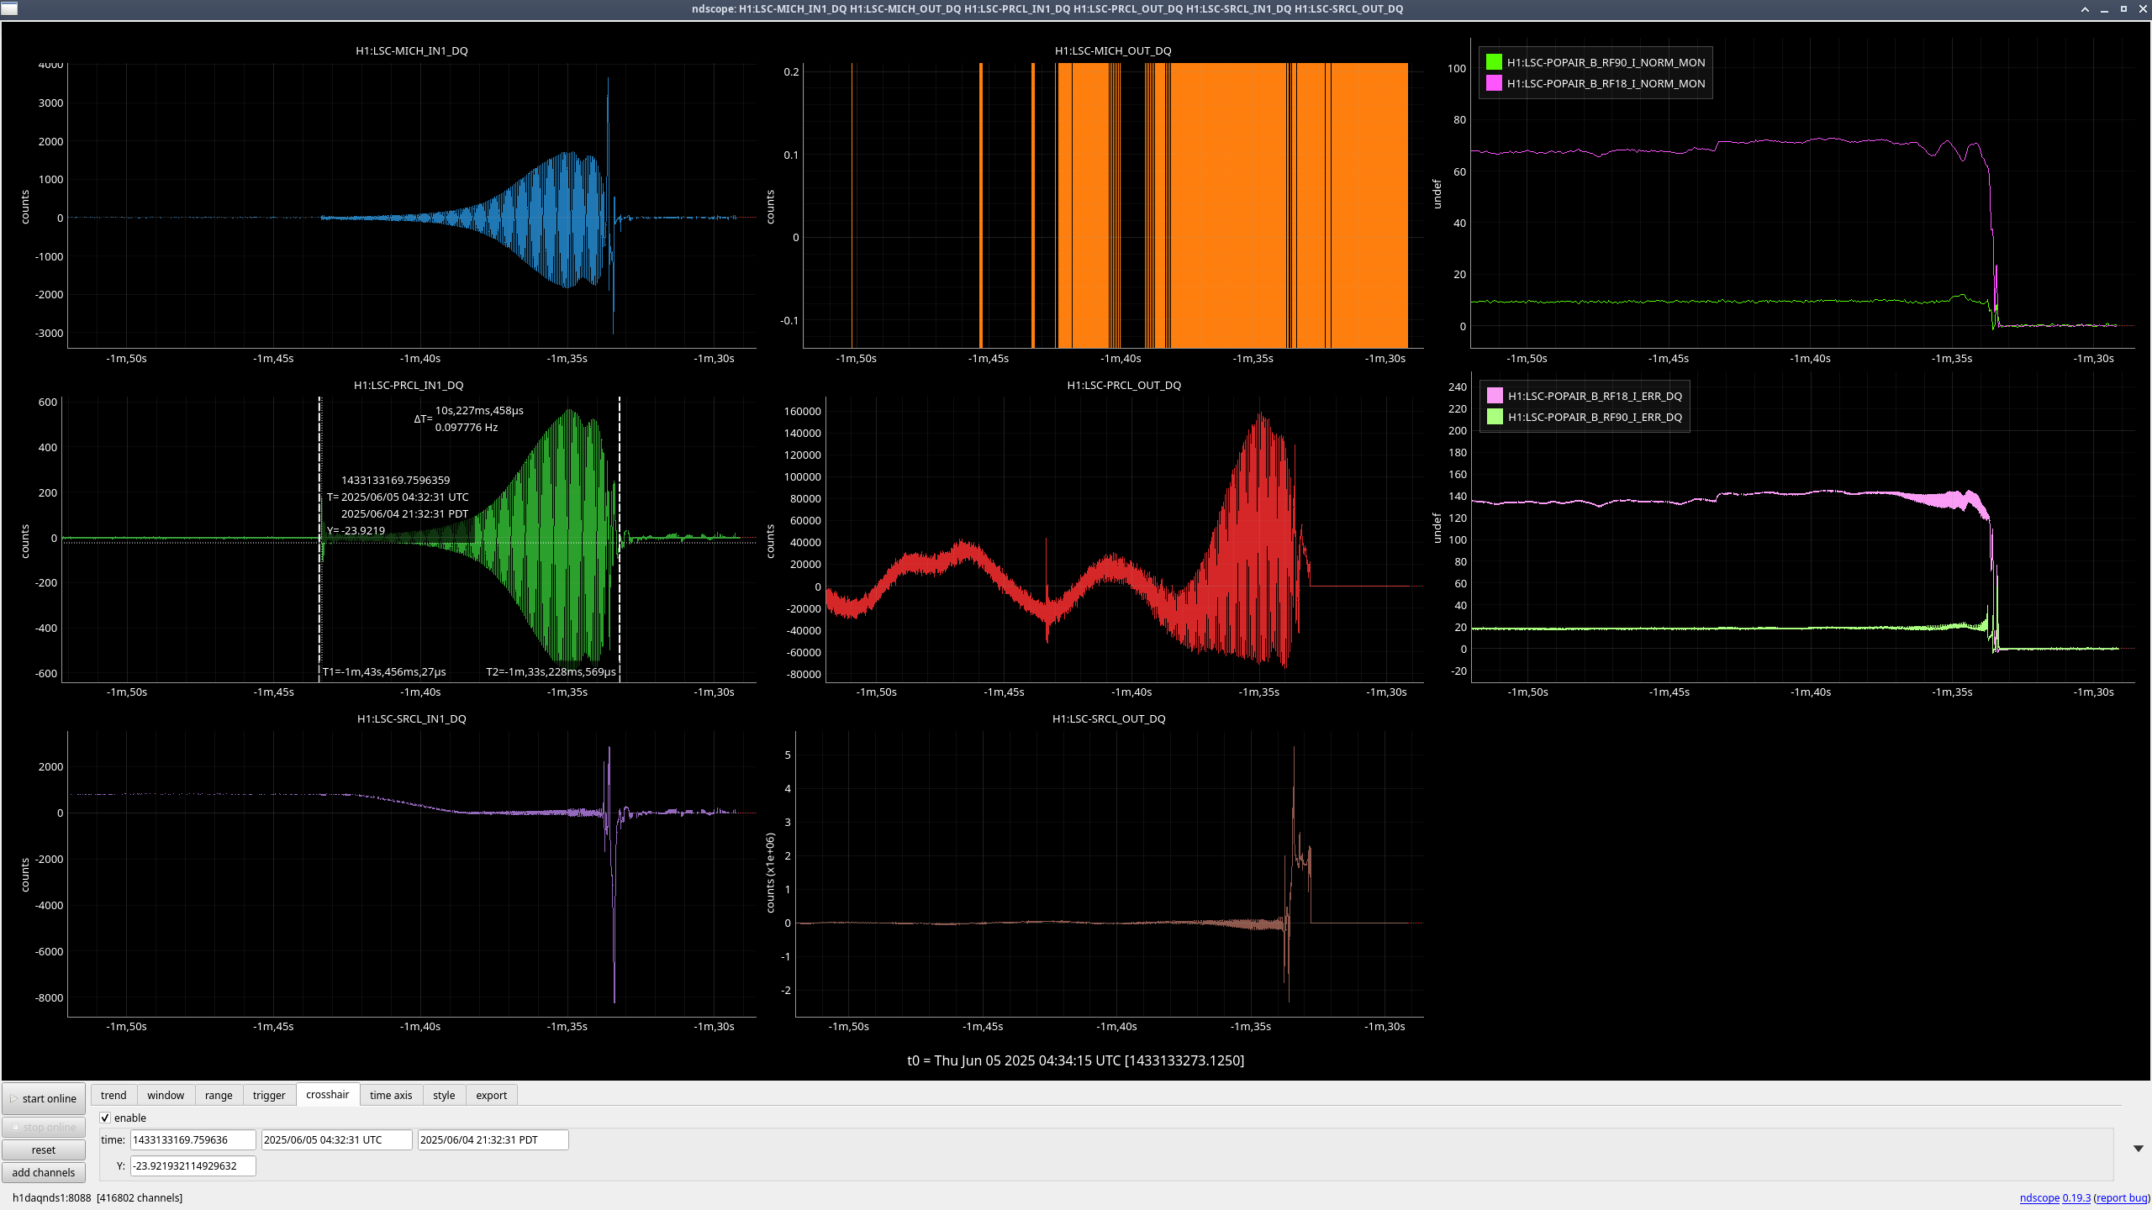Click the H1:LSC-POPAIR_B_RF18_I_ERR_DQ legend label
The height and width of the screenshot is (1210, 2152).
click(1595, 396)
